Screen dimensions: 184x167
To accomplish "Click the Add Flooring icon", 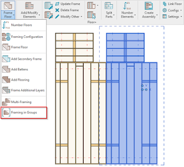I will pos(6,80).
